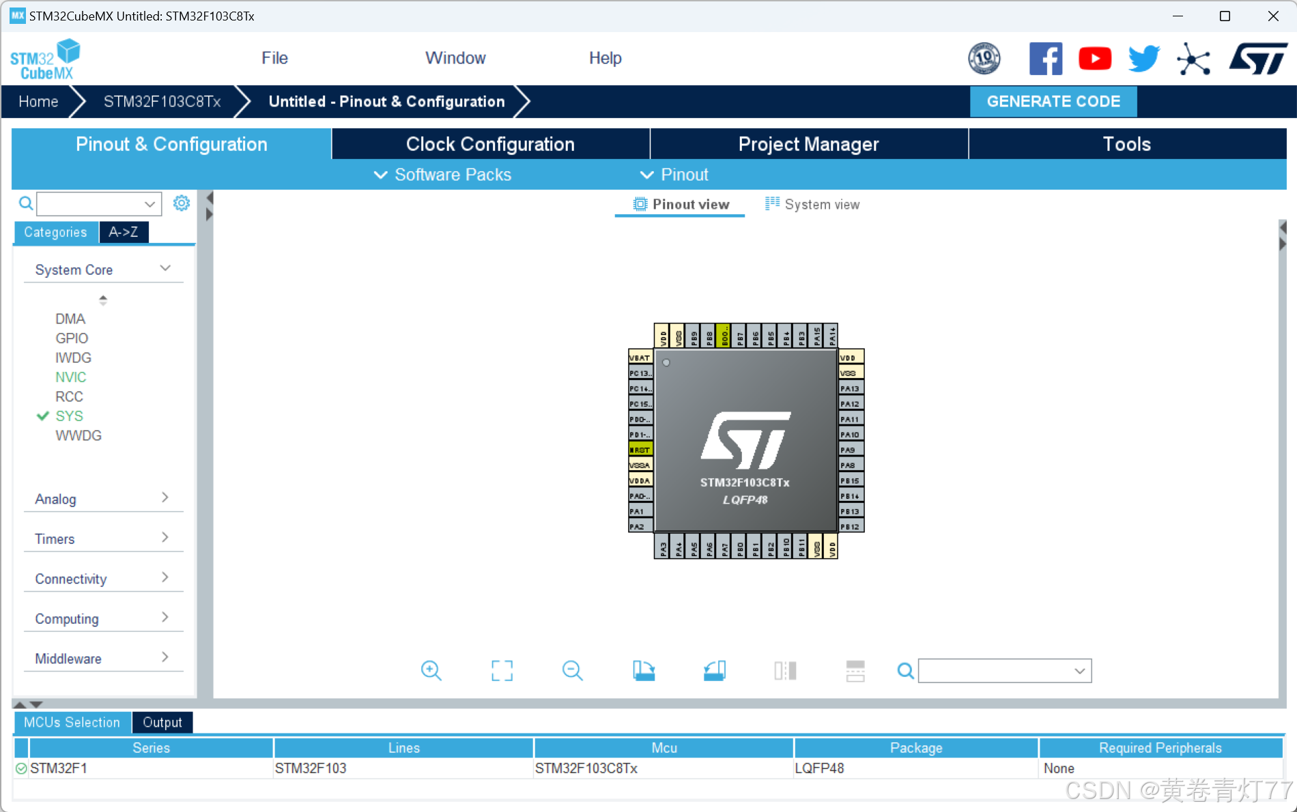Click pin PA10 on the chip
Screen dimensions: 1297x812
click(851, 434)
